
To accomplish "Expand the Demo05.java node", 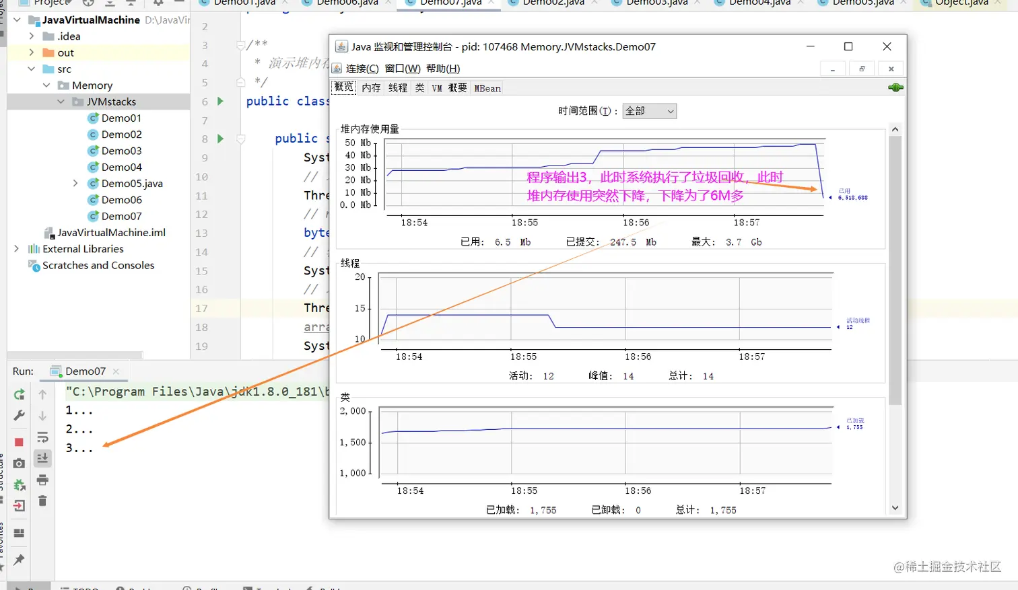I will 75,183.
